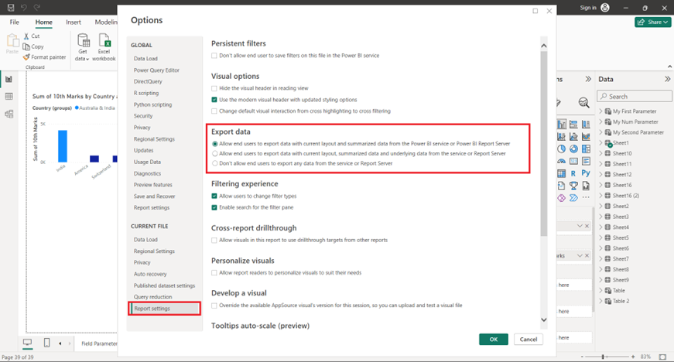This screenshot has width=674, height=362.
Task: Open the Insert ribbon tab
Action: tap(74, 22)
